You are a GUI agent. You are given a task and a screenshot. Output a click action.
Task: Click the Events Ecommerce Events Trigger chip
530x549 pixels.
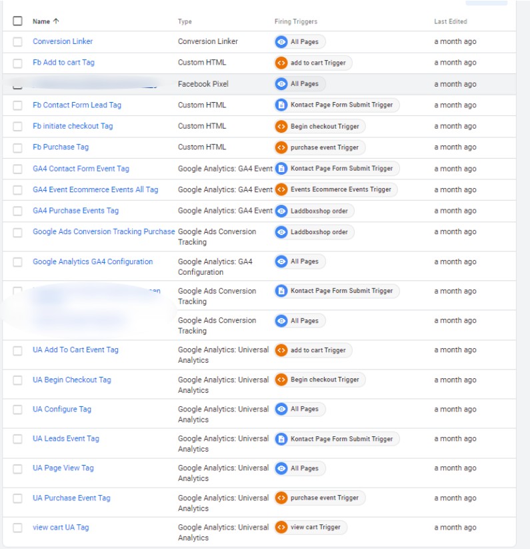[336, 189]
